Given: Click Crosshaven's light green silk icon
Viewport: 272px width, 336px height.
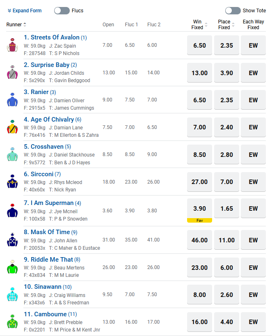Looking at the screenshot, I should coord(12,154).
